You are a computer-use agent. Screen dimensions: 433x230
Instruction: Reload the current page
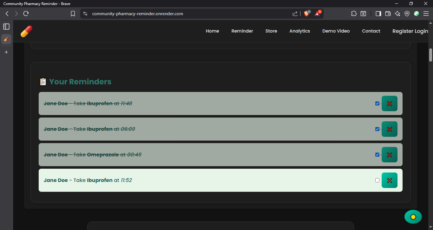[26, 14]
